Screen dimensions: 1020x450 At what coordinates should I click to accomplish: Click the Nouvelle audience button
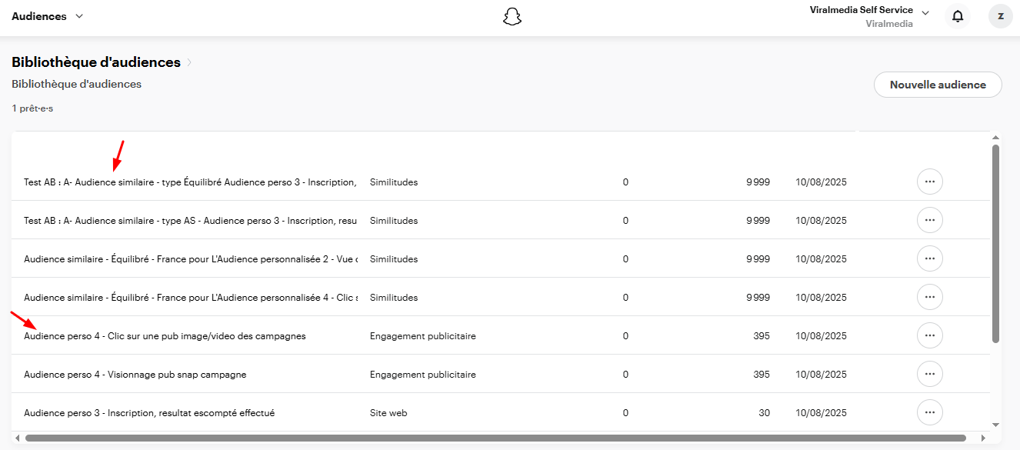pos(937,85)
